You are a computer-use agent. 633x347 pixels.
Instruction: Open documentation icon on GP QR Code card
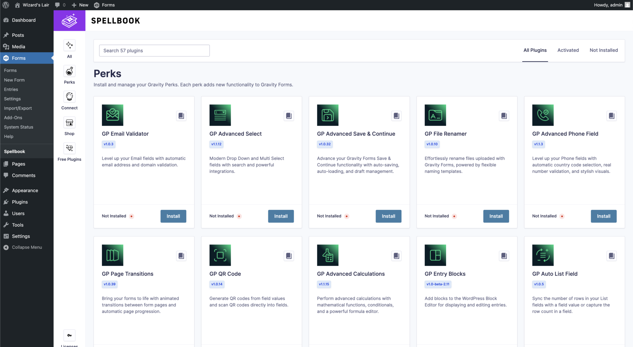(x=289, y=256)
